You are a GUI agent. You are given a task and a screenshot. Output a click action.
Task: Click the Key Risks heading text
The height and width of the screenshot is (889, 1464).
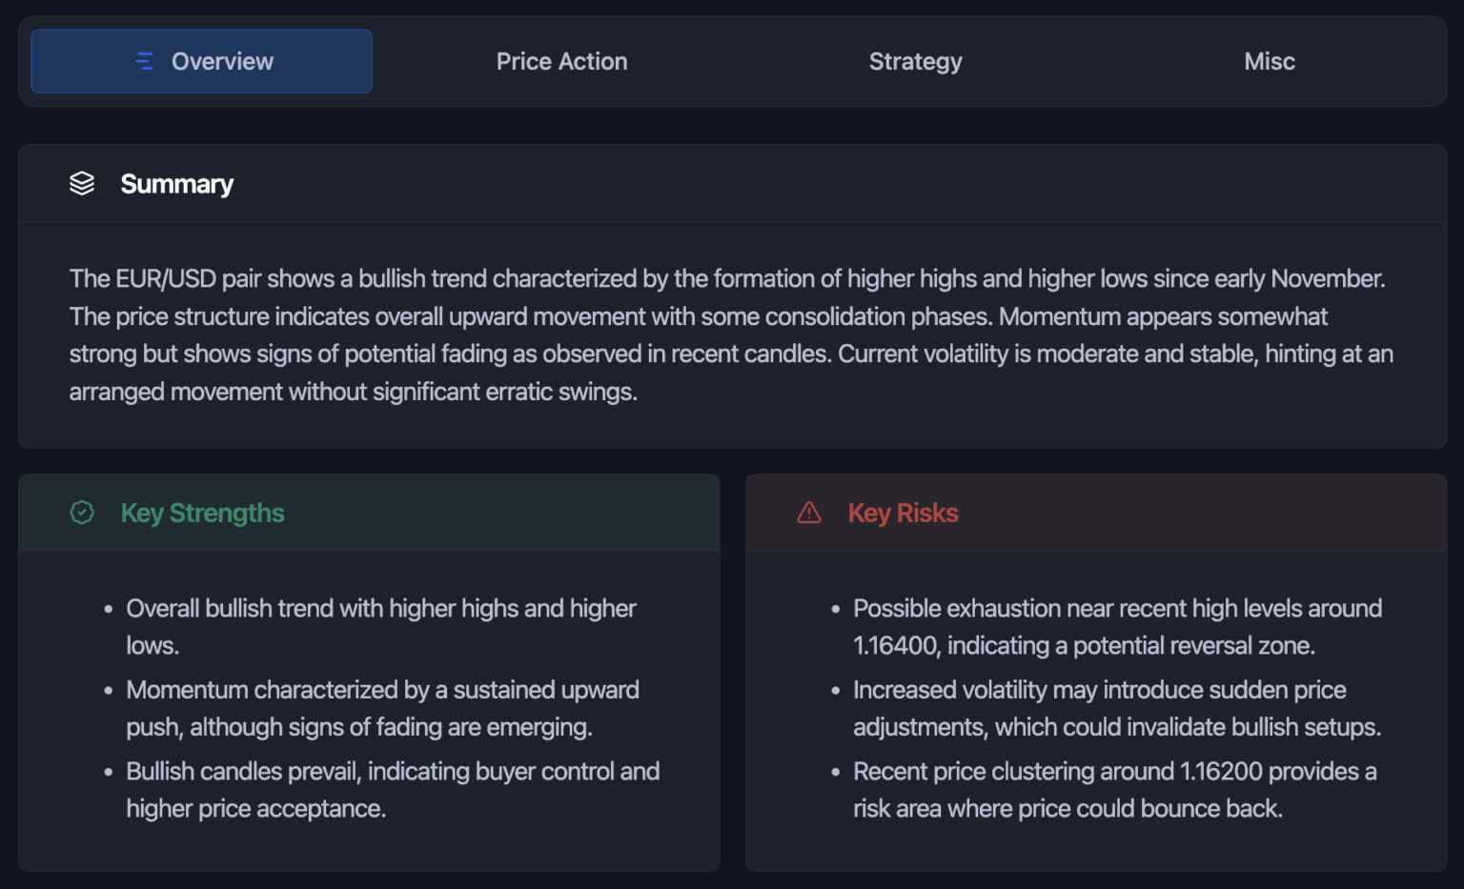click(903, 513)
